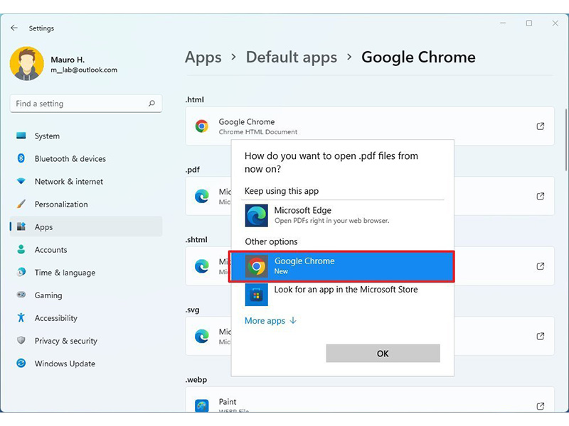Click the Paint entry under .webp
569x426 pixels.
point(370,400)
